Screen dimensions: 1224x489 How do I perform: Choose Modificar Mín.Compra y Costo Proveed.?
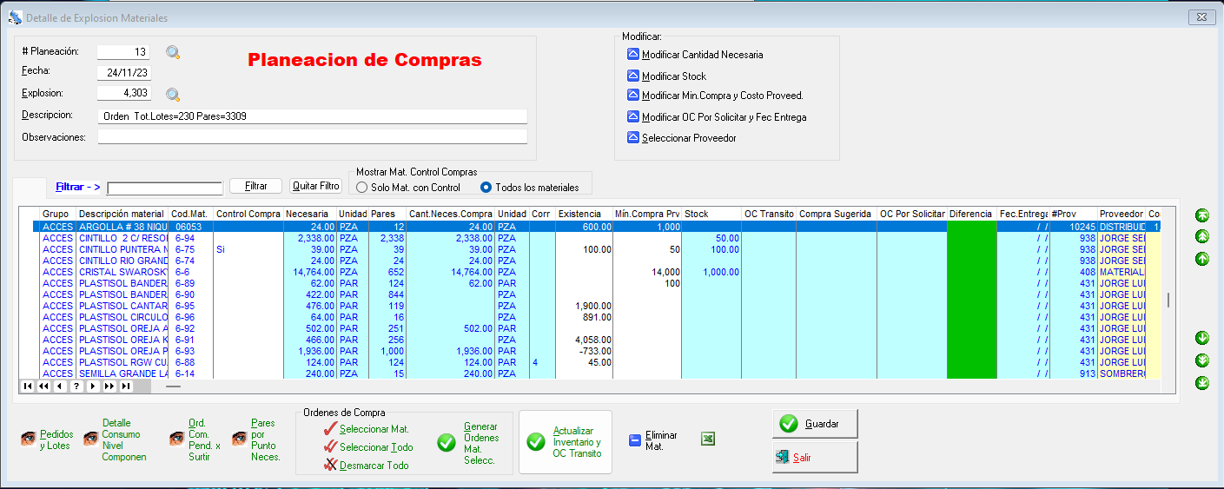point(714,96)
